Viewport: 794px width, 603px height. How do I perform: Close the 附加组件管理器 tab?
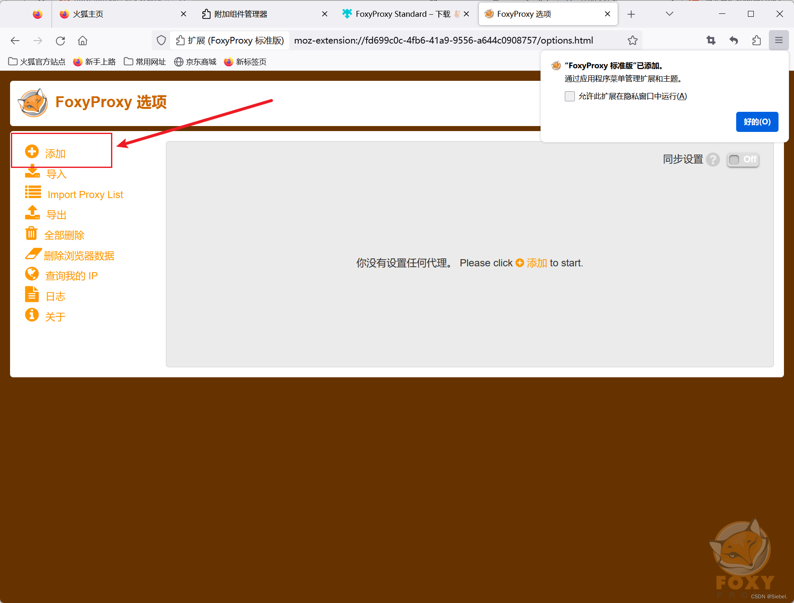(325, 14)
